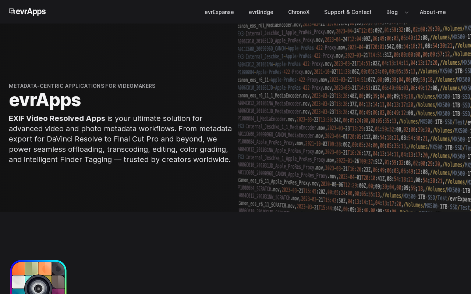This screenshot has width=471, height=294.
Task: Open the colorful camera app icon
Action: [38, 277]
